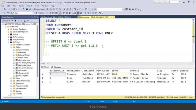Select the dbo.products table
196x110 pixels.
(23, 73)
